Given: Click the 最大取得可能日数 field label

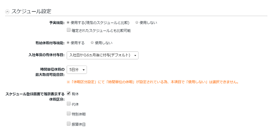Looking at the screenshot, I should point(50,75).
